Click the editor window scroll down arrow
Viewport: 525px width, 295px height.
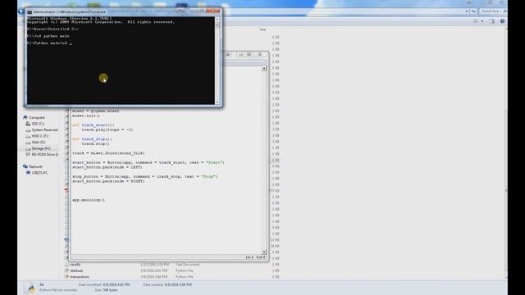[x=264, y=252]
